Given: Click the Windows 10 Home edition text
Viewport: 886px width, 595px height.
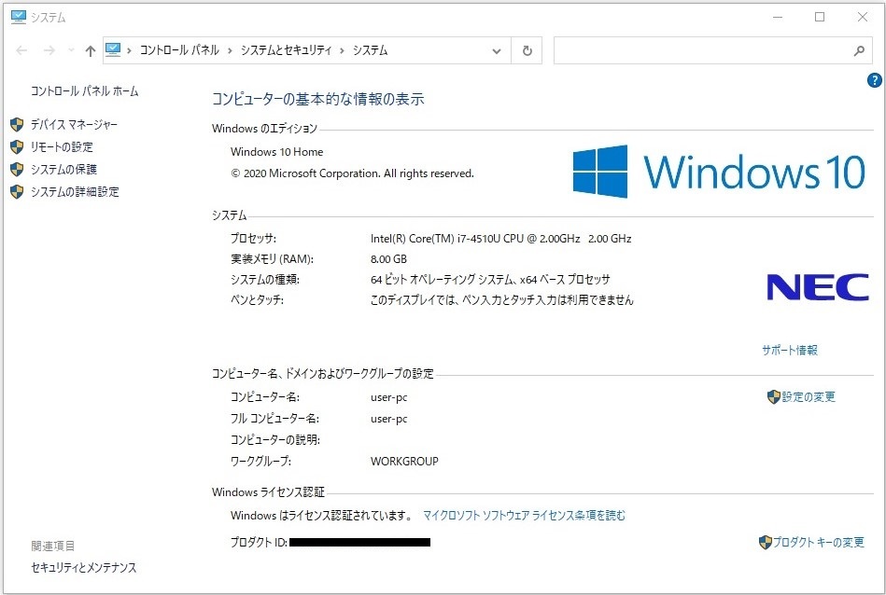Looking at the screenshot, I should pos(277,152).
